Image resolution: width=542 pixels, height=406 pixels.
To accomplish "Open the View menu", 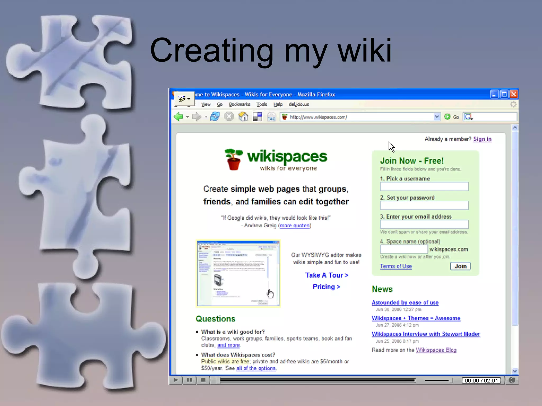I will tap(206, 104).
